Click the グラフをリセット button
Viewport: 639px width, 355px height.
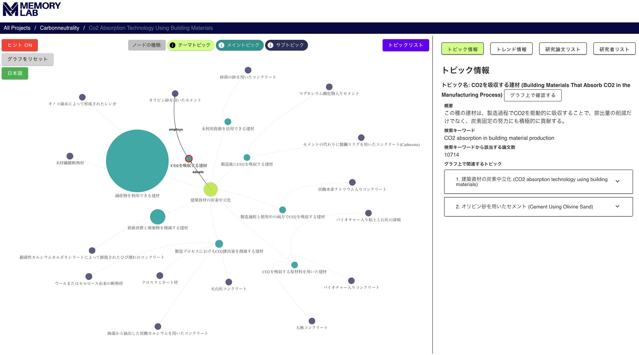point(27,59)
